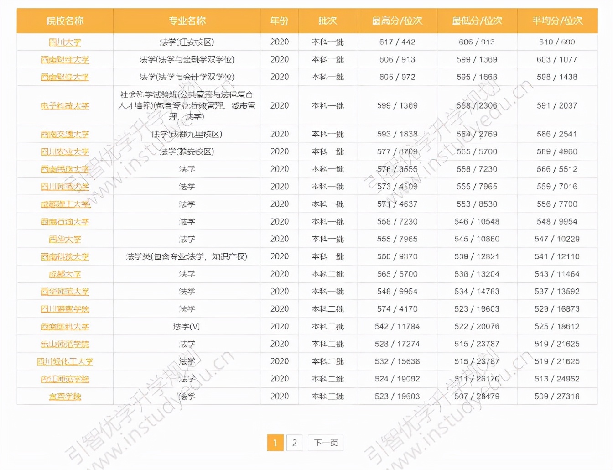613x470 pixels.
Task: Click the 西华师范大学 link
Action: 65,292
